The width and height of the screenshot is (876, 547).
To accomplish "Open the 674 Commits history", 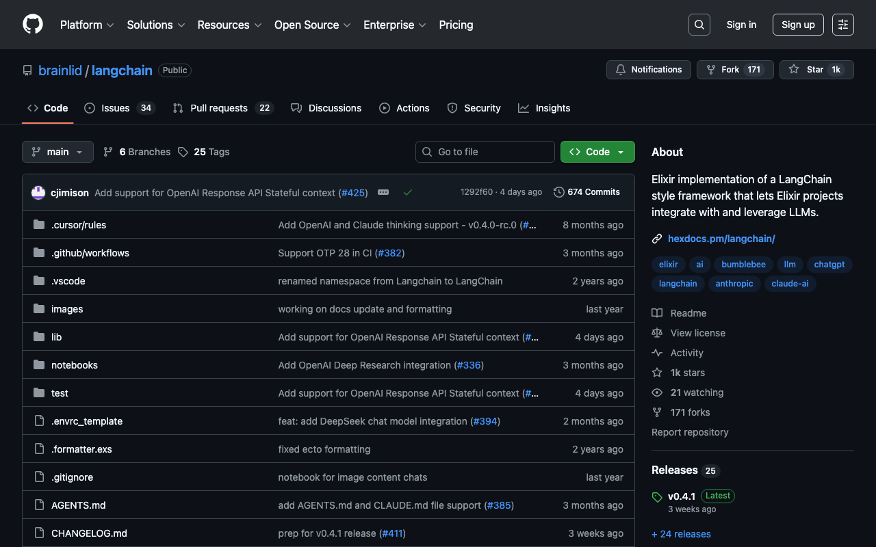I will click(x=587, y=192).
